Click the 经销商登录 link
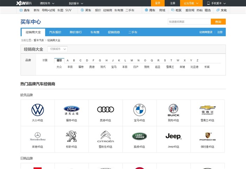 pyautogui.click(x=206, y=32)
